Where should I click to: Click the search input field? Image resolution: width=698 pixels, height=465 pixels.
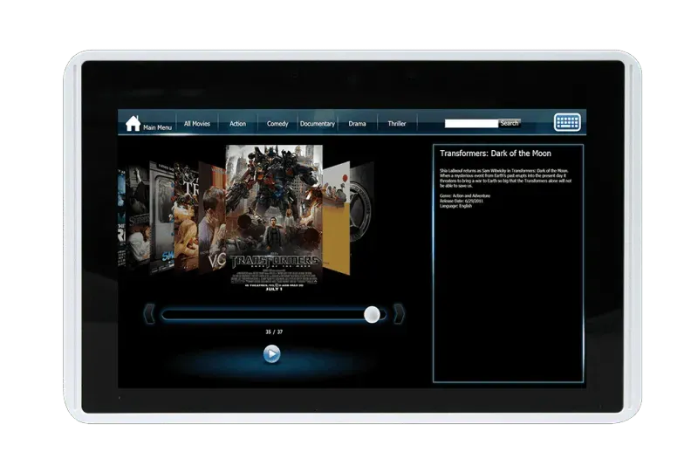(x=471, y=123)
